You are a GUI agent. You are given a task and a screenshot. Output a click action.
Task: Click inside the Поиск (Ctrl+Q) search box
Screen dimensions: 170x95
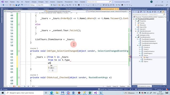[x=99, y=2]
